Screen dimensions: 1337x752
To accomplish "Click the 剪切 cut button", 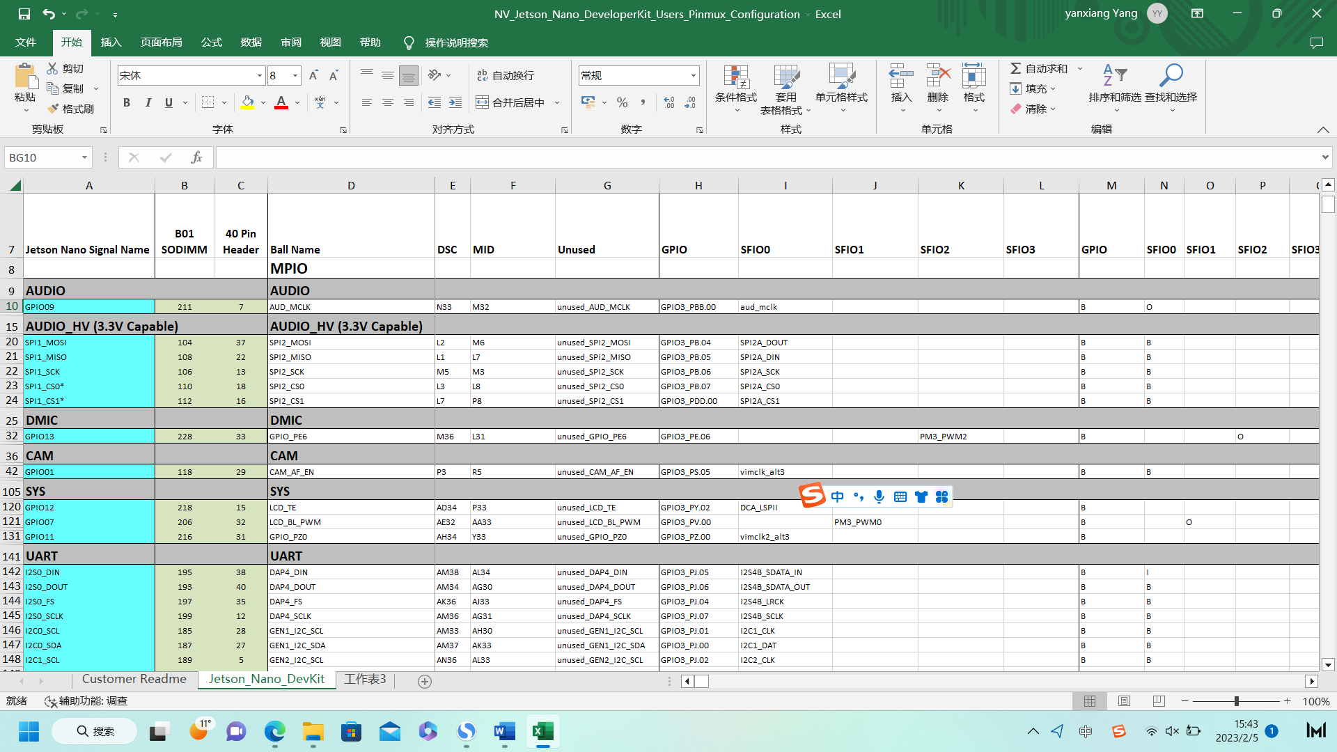I will [x=66, y=68].
